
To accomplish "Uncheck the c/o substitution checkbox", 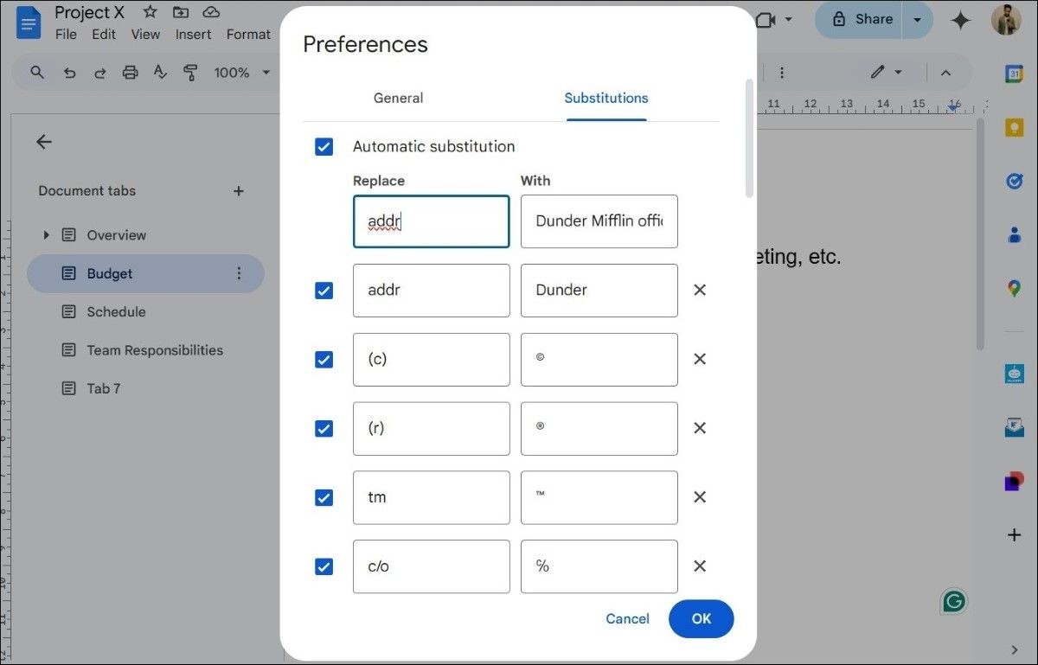I will click(324, 566).
